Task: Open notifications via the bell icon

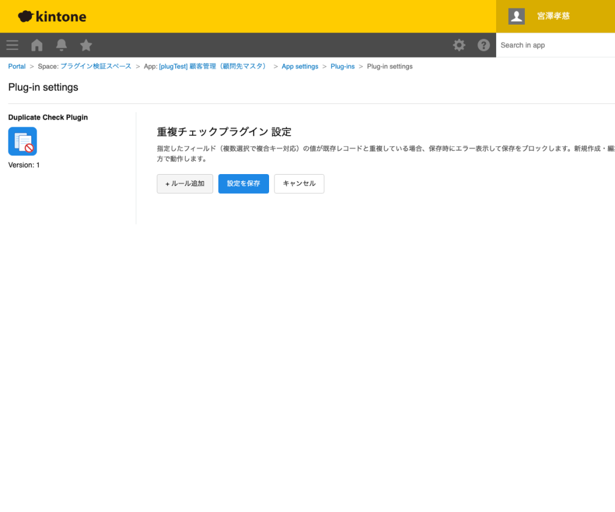Action: (61, 45)
